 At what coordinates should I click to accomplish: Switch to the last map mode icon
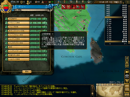pos(123,85)
